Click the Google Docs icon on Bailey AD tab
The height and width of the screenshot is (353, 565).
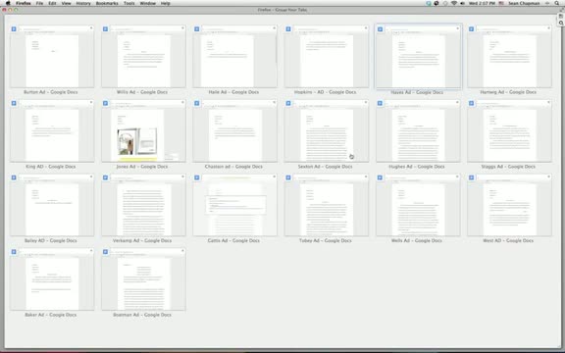point(14,177)
